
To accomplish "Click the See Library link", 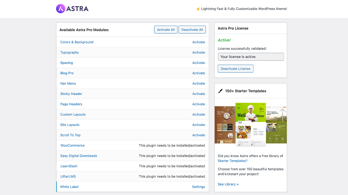I will click(228, 184).
